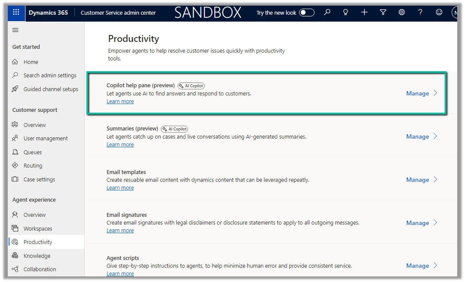Image resolution: width=465 pixels, height=282 pixels.
Task: Open the smiley feedback icon
Action: (x=439, y=13)
